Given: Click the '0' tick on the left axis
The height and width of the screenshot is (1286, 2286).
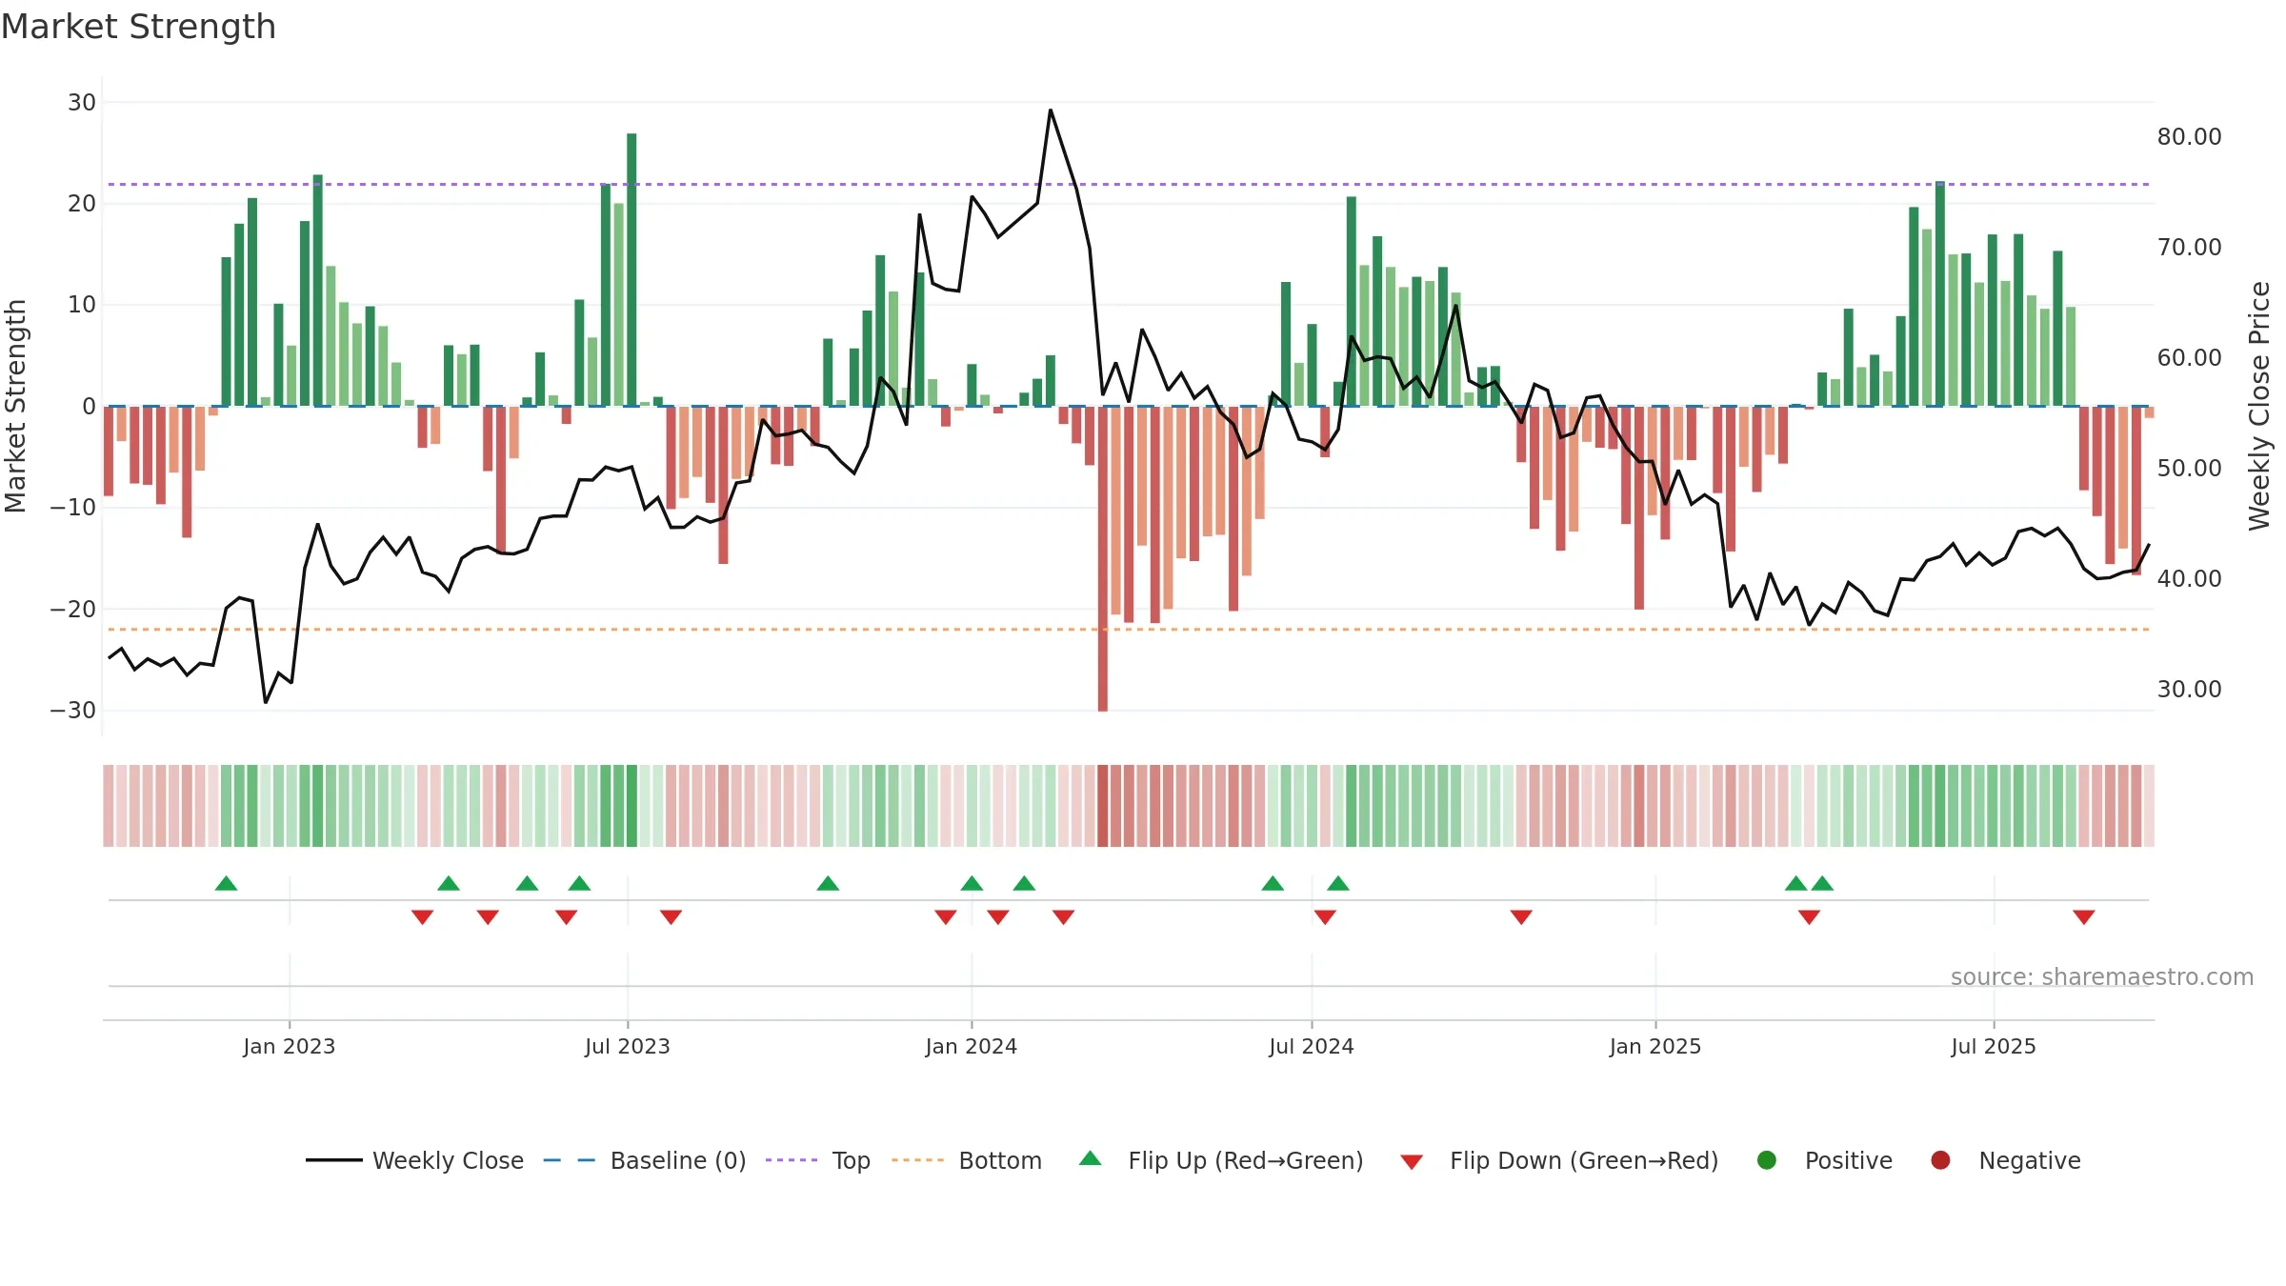Looking at the screenshot, I should (x=90, y=407).
